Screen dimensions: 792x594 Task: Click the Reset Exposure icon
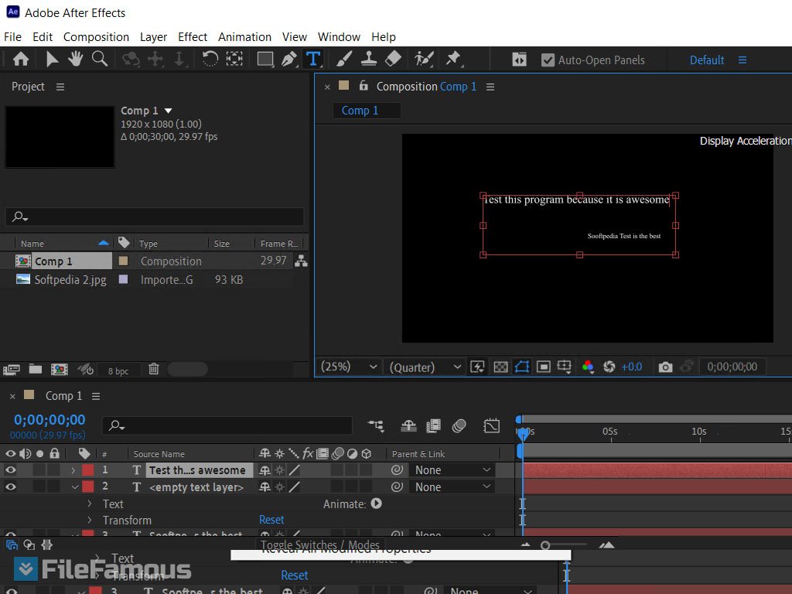coord(609,367)
